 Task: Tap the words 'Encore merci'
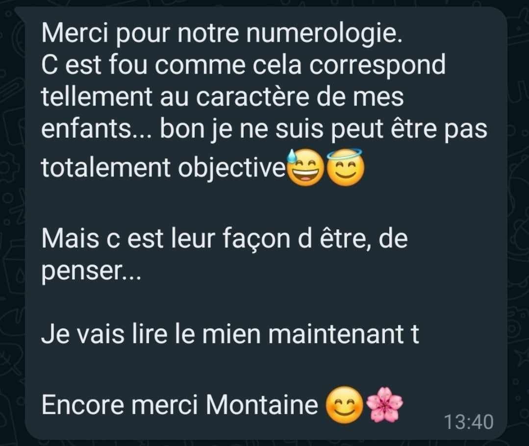[120, 404]
